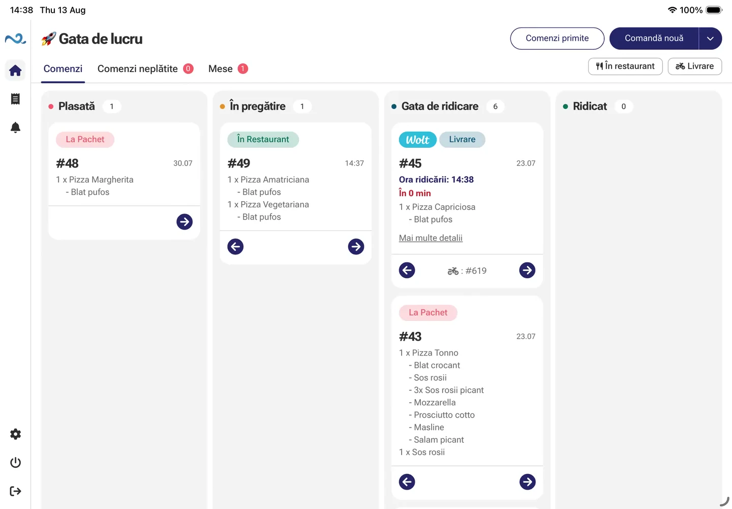Open the settings gear icon
Screen dimensions: 732x509
click(15, 434)
